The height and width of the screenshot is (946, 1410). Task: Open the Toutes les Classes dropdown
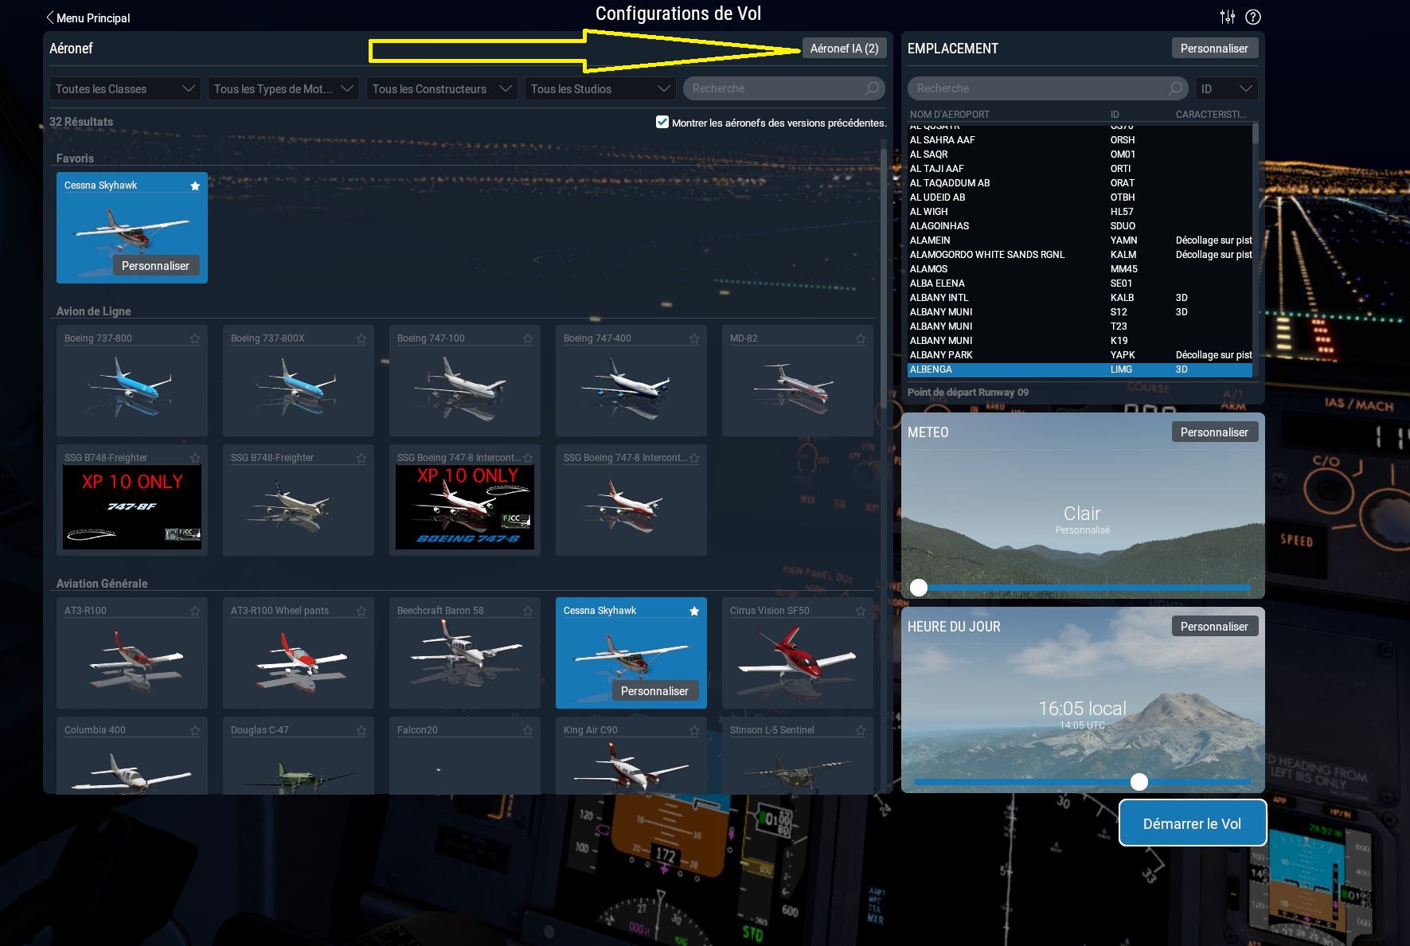pos(125,88)
